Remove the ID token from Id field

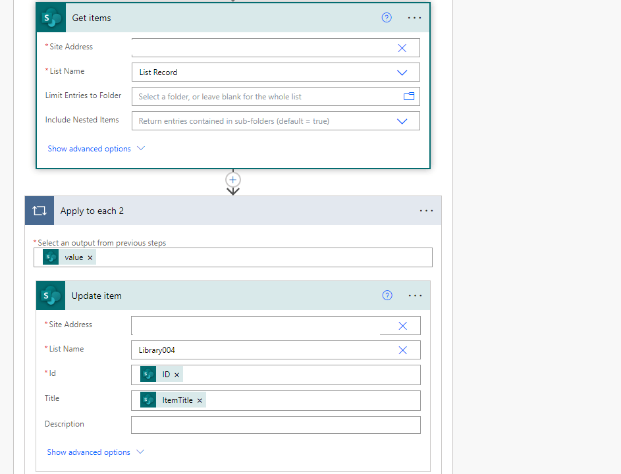click(176, 375)
